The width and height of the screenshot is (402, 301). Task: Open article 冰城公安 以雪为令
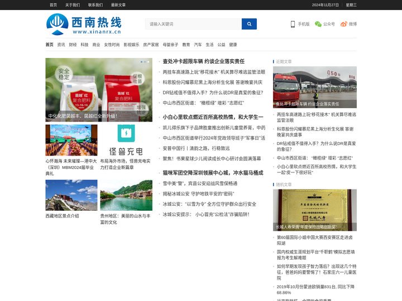(209, 204)
